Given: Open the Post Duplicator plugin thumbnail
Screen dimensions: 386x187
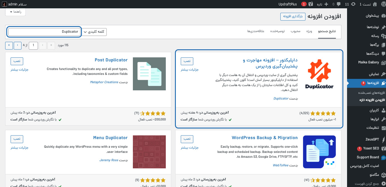Looking at the screenshot, I should tap(149, 74).
